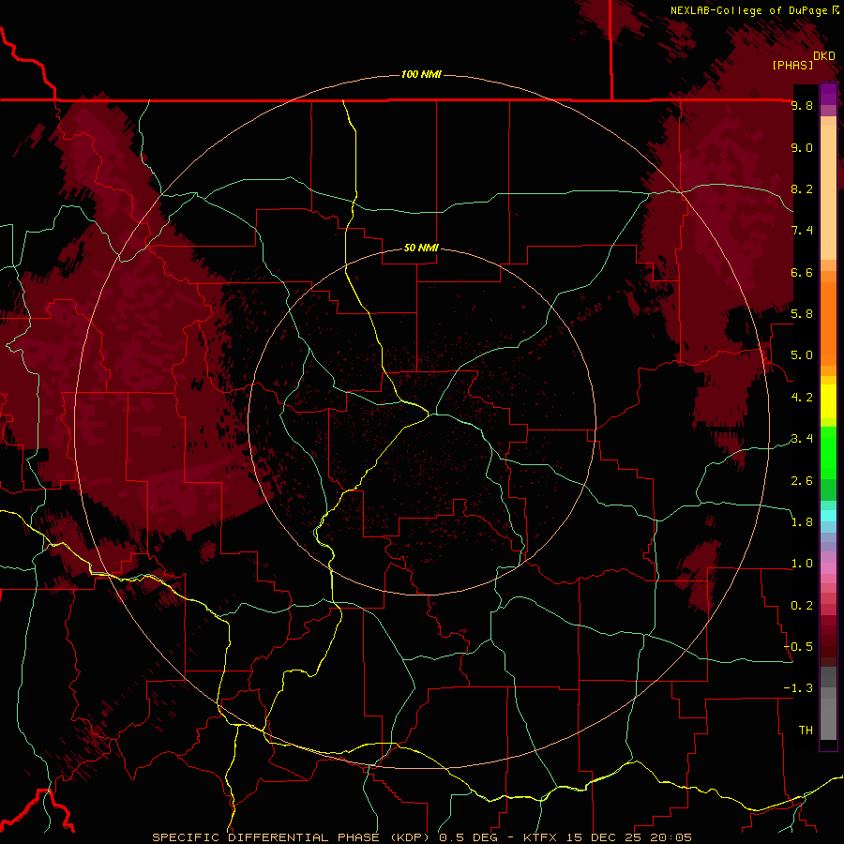The height and width of the screenshot is (844, 844).
Task: Click the 100 NMI range ring label
Action: click(421, 74)
